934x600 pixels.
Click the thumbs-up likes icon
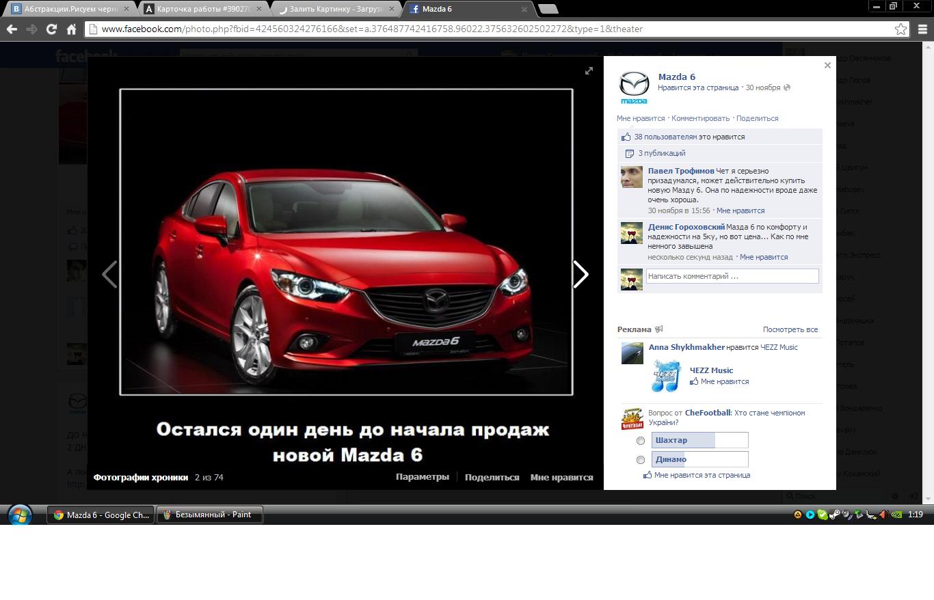[x=626, y=137]
